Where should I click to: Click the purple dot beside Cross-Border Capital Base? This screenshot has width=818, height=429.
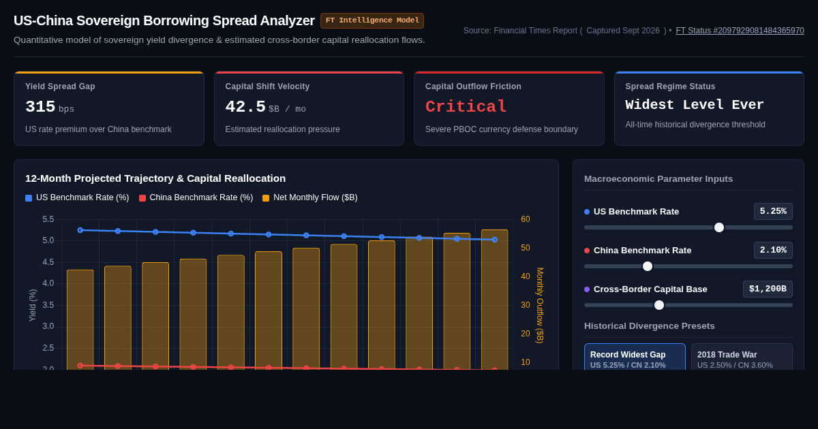coord(587,289)
